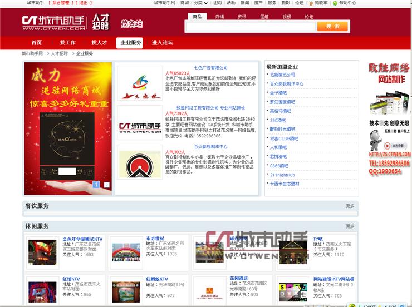The width and height of the screenshot is (412, 307).
Task: Open TY吧 title link
Action: (x=318, y=239)
